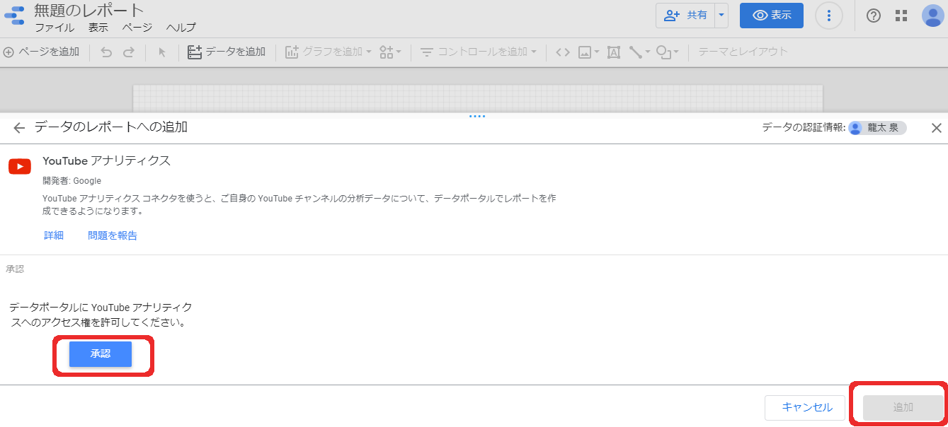The width and height of the screenshot is (948, 427).
Task: Open the line tool dropdown
Action: pos(639,52)
